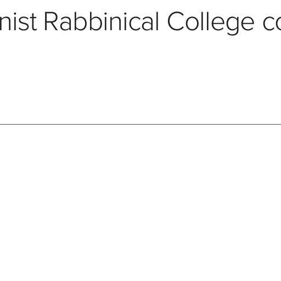The height and width of the screenshot is (281, 281).
Task: Click the word "College" in the text
Action: [211, 23]
